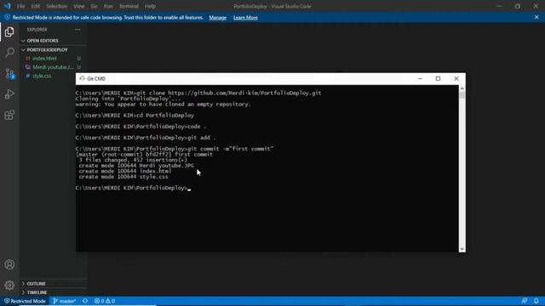Open the Go menu
Viewport: 545px width, 306px height.
94,6
